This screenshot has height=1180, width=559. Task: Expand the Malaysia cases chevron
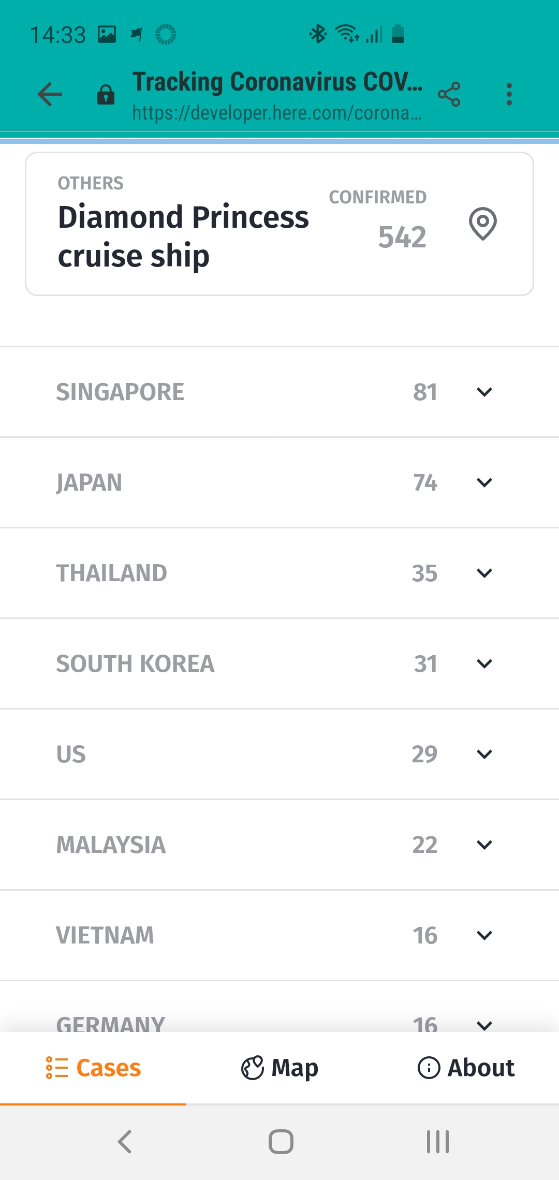coord(484,845)
